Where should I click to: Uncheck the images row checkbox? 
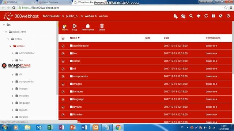[x=63, y=84]
